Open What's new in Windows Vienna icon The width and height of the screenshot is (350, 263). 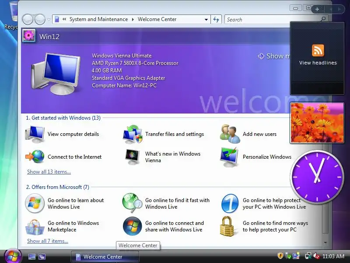pyautogui.click(x=133, y=157)
